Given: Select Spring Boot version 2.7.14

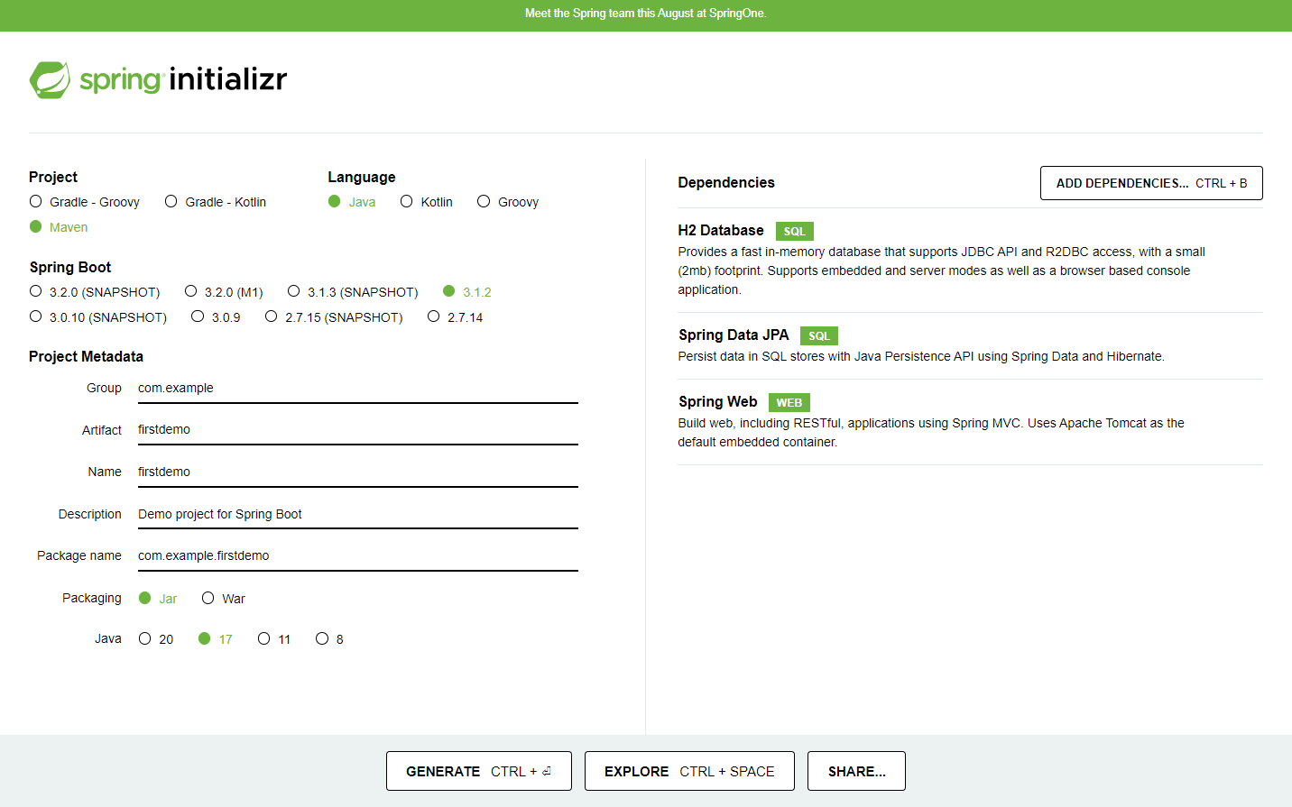Looking at the screenshot, I should pos(456,317).
